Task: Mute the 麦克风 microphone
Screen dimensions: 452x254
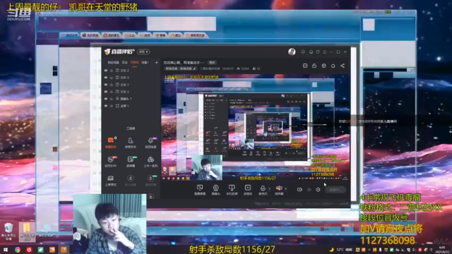Action: point(263,190)
